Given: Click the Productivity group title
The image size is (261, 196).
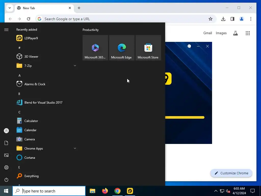Looking at the screenshot, I should (90, 30).
